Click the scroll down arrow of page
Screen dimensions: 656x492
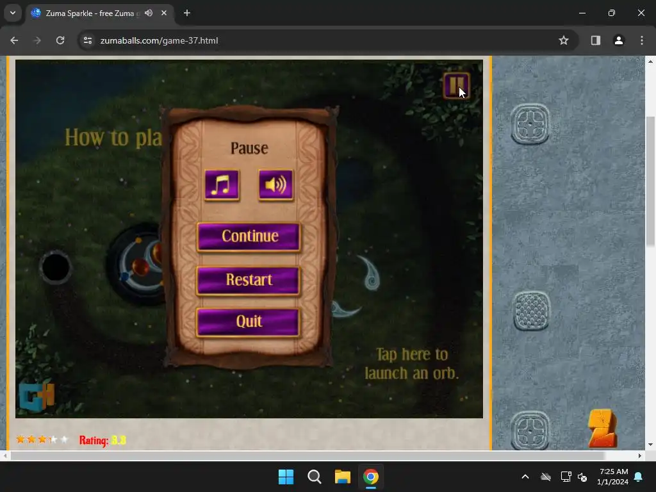pos(650,445)
